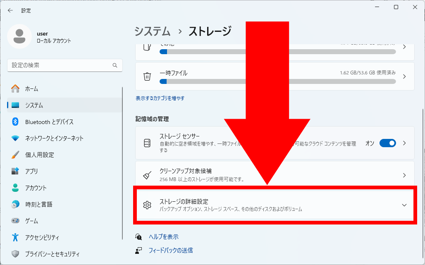Click in the 設定の検索 search field

60,65
